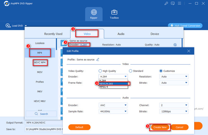The height and width of the screenshot is (135, 208).
Task: Switch to the Device tab
Action: [x=155, y=34]
